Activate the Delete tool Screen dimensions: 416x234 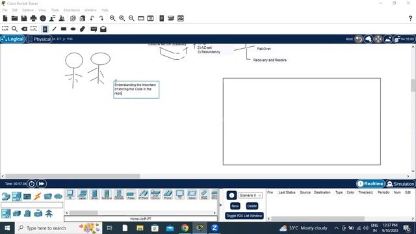pyautogui.click(x=24, y=29)
